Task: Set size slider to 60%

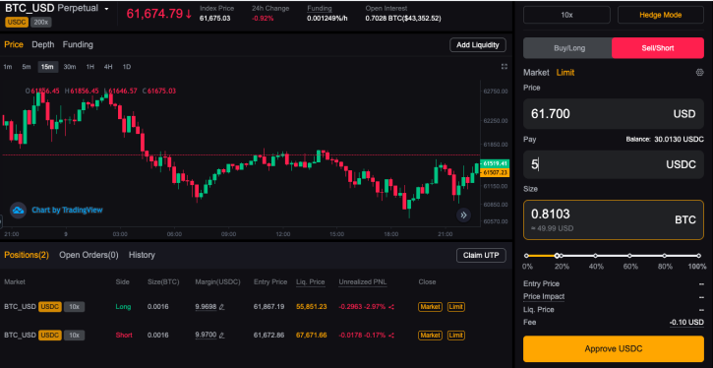Action: point(629,256)
